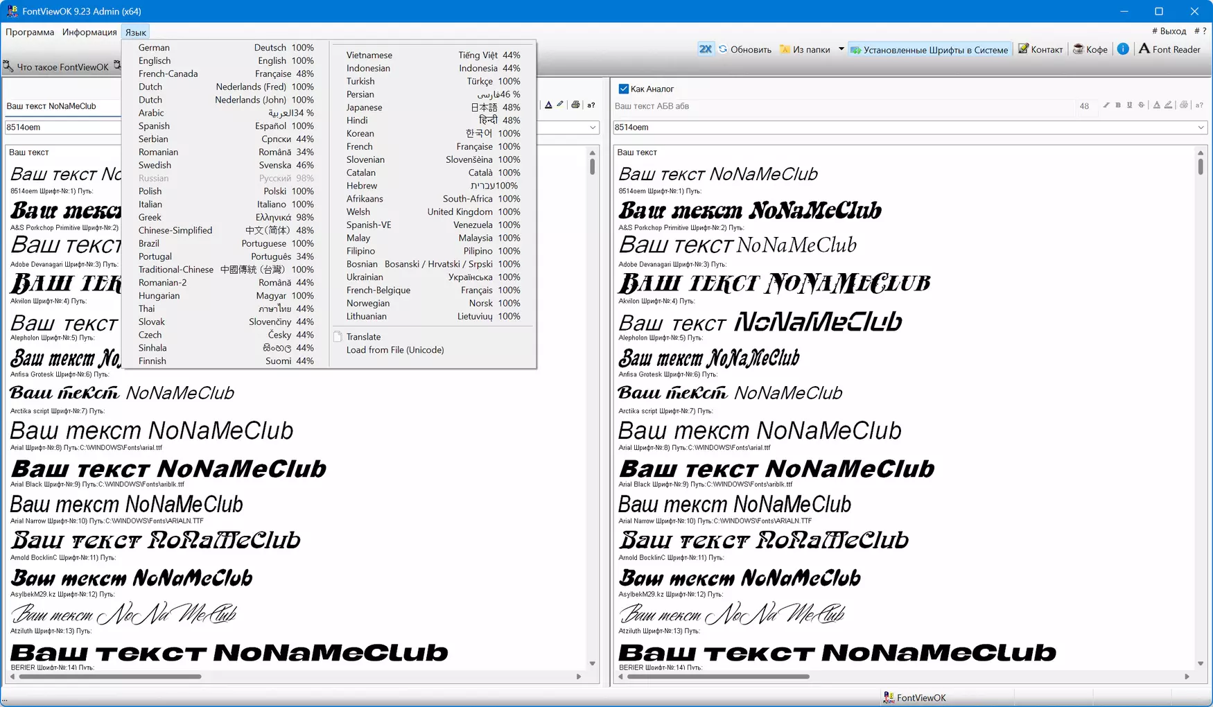Select Italian language
Screen dimensions: 1213x707
coord(226,204)
